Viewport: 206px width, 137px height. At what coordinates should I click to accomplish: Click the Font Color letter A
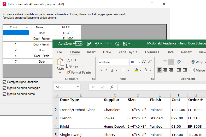[146, 70]
